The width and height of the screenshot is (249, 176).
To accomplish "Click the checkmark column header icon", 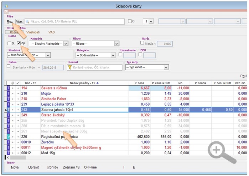I will click(x=18, y=83).
